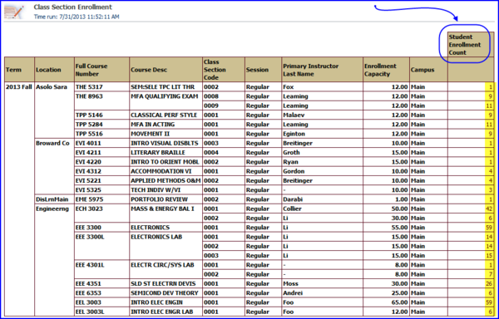Select instructor name Eginton
499x319 pixels.
294,134
